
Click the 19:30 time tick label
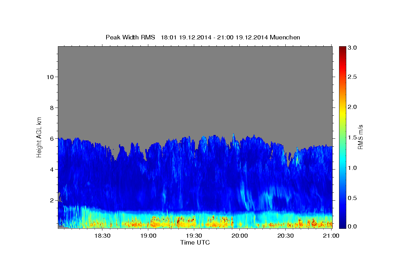click(194, 236)
